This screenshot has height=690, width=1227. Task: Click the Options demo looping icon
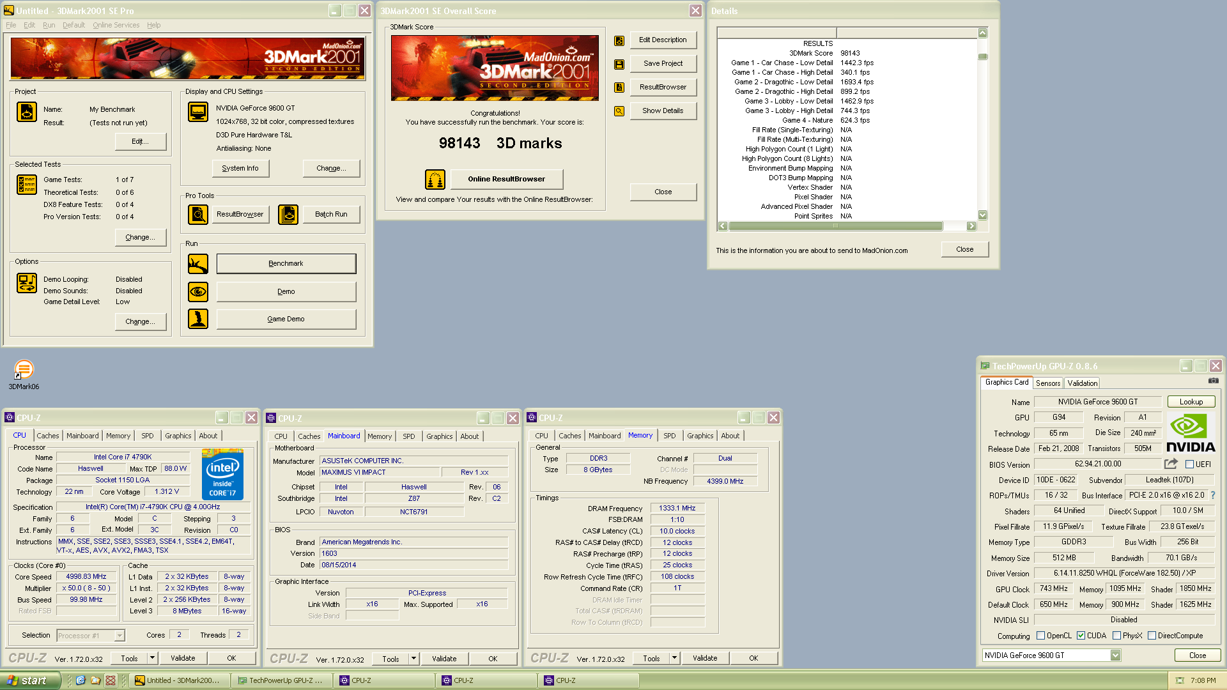27,282
